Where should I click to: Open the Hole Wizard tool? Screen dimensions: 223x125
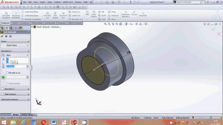(55, 15)
